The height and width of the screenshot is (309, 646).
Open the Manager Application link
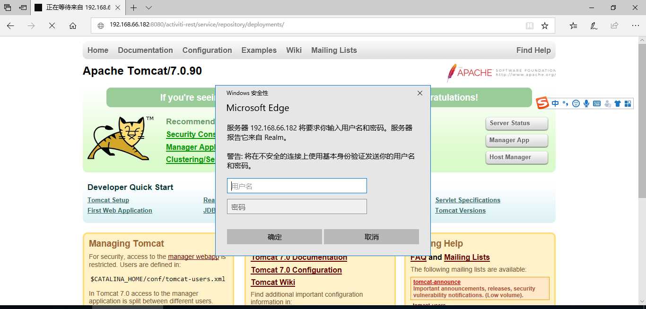191,147
